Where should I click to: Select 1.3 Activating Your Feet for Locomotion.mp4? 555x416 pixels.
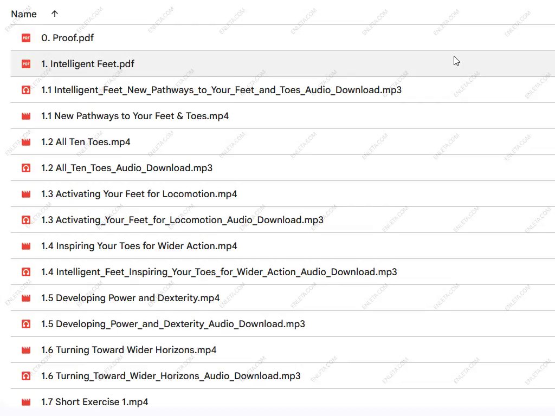[x=139, y=194]
